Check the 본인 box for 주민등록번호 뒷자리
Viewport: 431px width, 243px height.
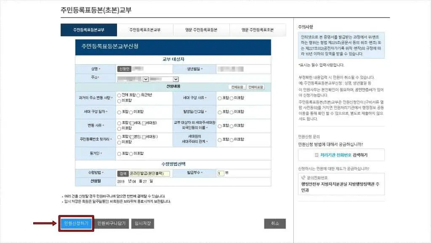(x=132, y=137)
